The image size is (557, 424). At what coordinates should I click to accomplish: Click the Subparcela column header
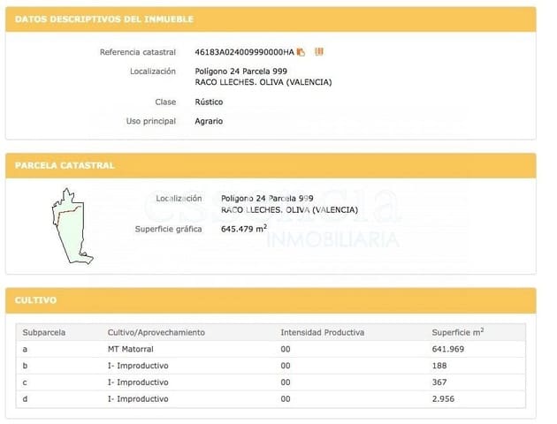click(x=44, y=332)
